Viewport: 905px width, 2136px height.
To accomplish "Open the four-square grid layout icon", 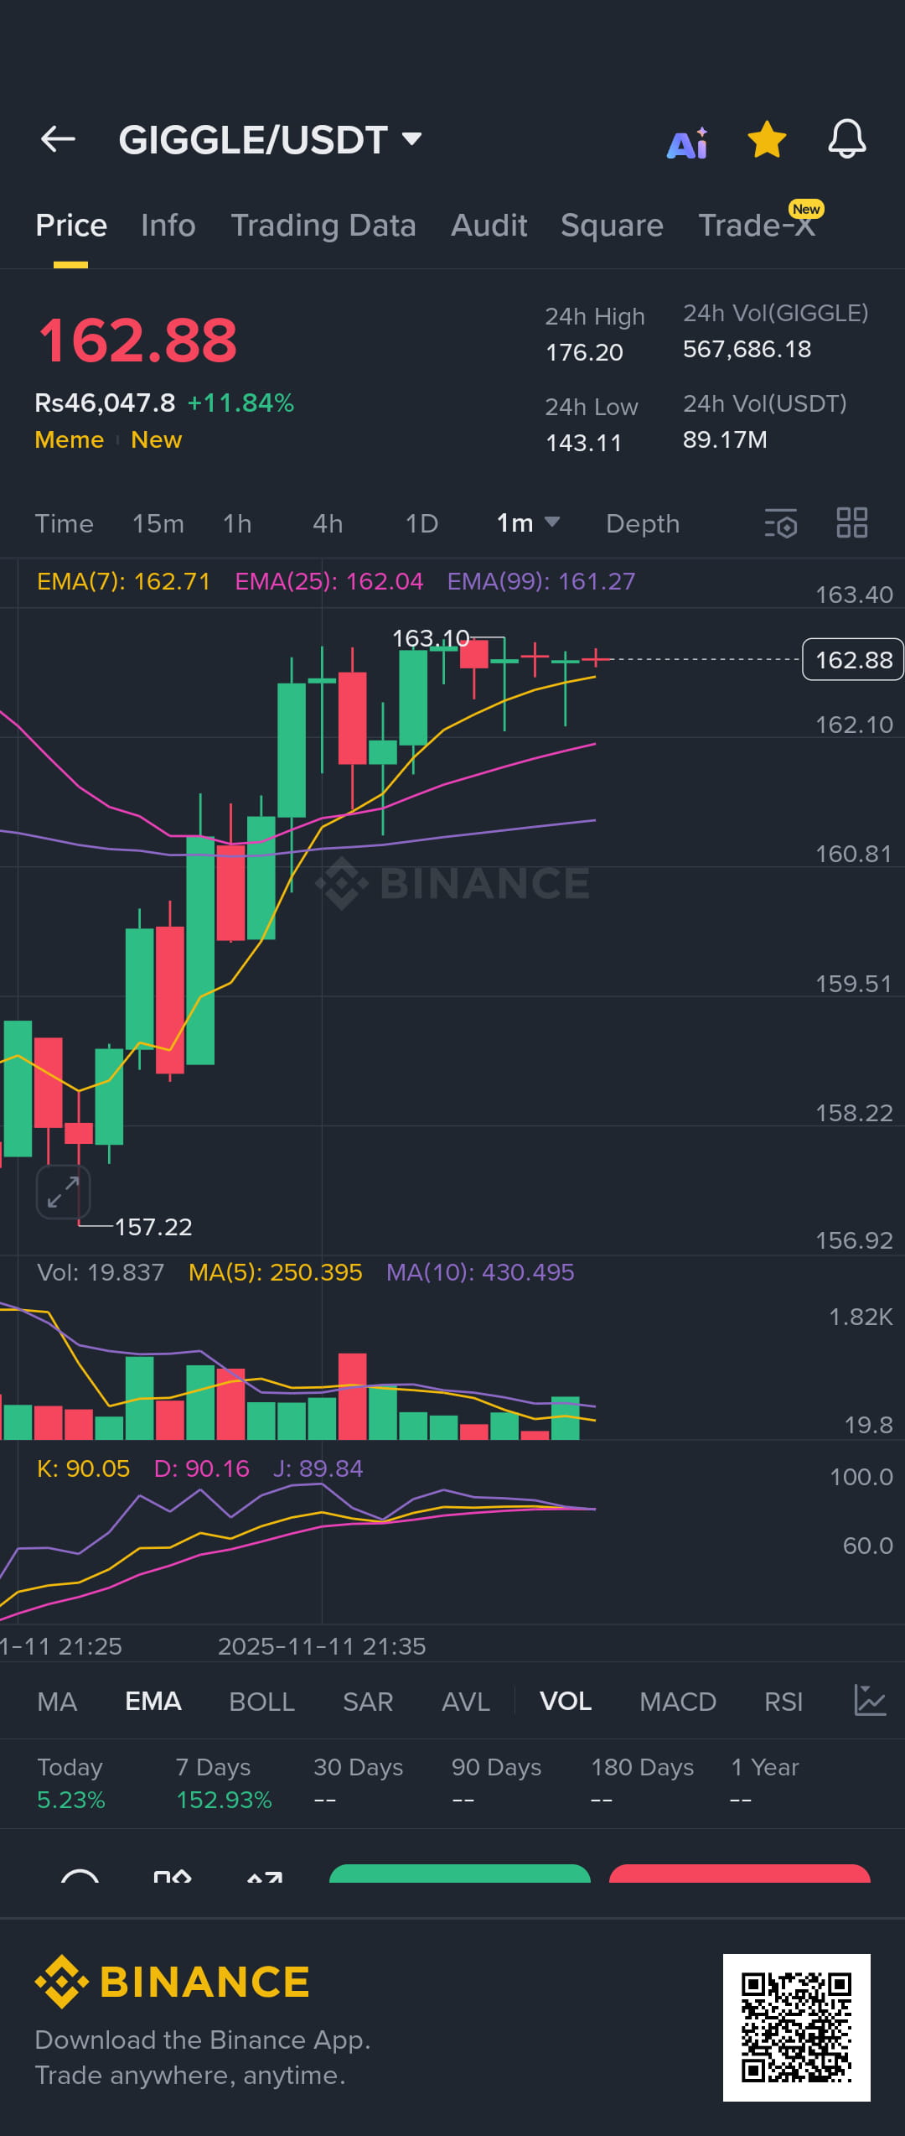I will 852,522.
